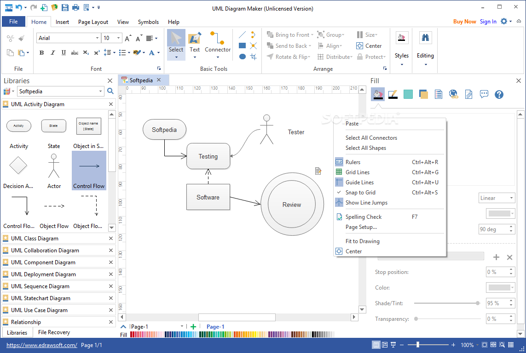The width and height of the screenshot is (526, 353).
Task: Add a new page with green plus
Action: point(193,326)
